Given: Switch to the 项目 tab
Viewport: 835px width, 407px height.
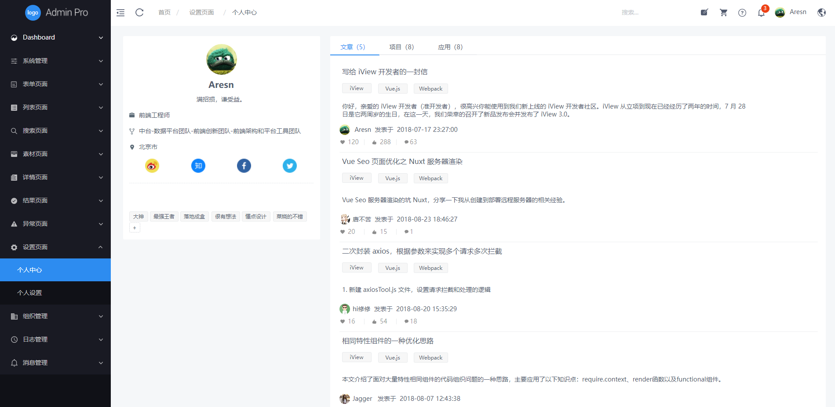Looking at the screenshot, I should (401, 47).
